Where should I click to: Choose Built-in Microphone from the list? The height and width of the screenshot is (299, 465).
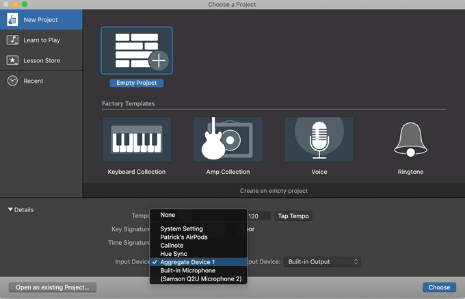189,270
